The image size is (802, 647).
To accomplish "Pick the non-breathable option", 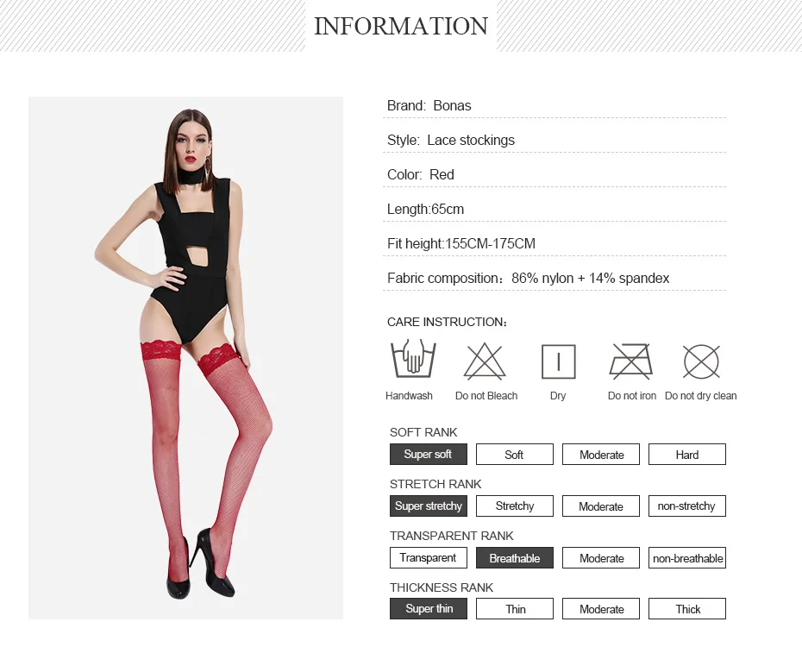I will point(687,558).
